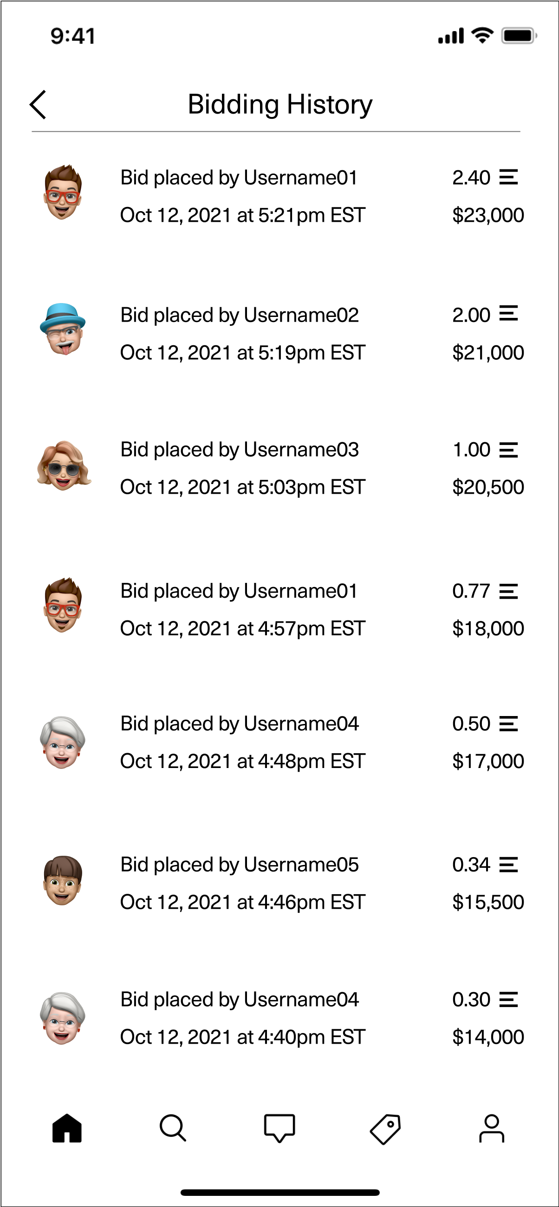Open the profile person icon
The image size is (559, 1207).
pos(492,1128)
